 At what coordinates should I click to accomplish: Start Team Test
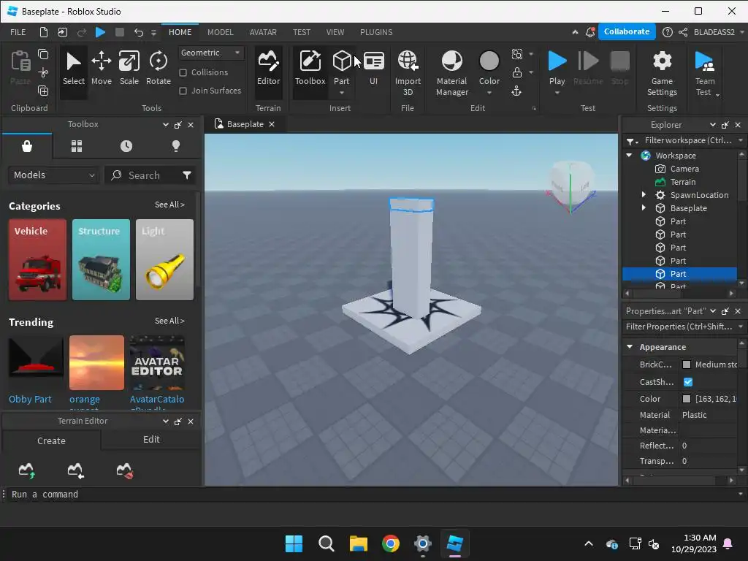(x=705, y=72)
